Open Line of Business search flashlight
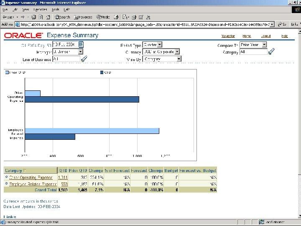This screenshot has height=226, width=301. pyautogui.click(x=84, y=59)
